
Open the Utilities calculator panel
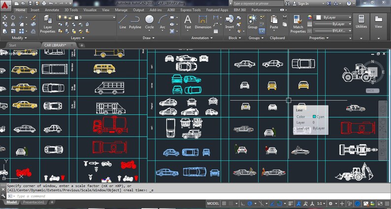pos(361,22)
